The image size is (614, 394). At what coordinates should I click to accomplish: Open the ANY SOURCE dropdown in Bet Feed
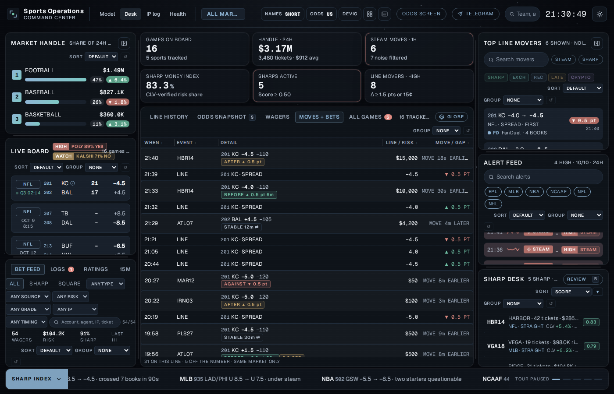[x=29, y=296]
